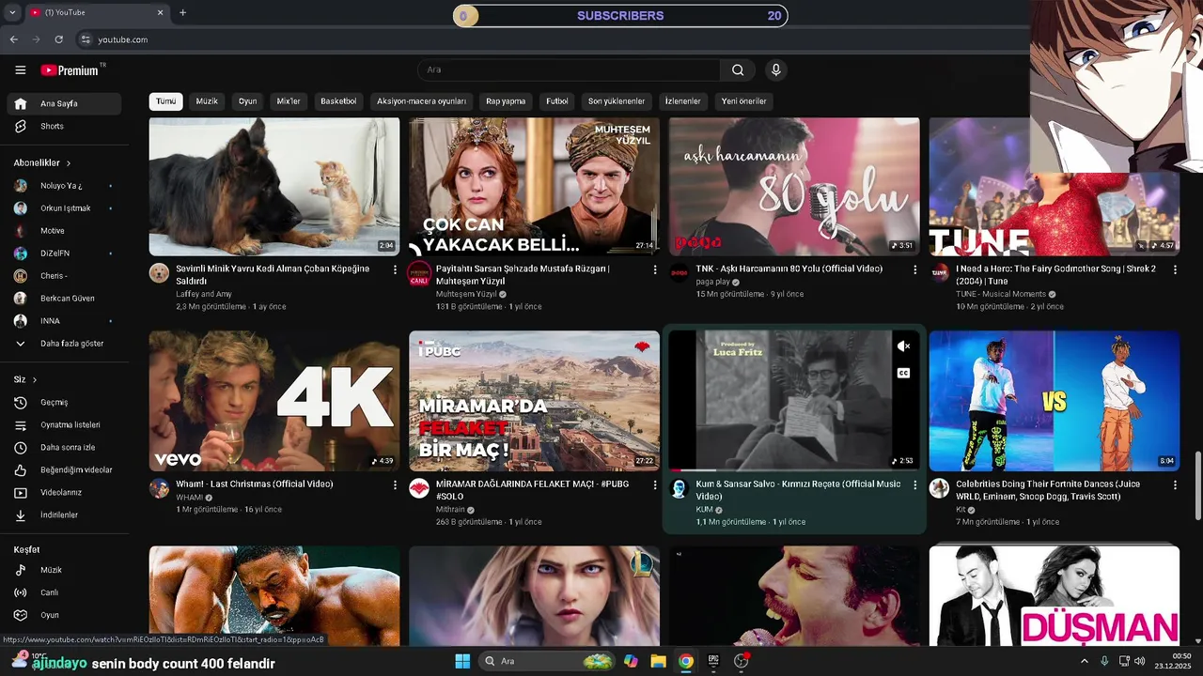Open more options for Celebrities Fortnite Dances video
Screen dimensions: 1203x676
(1175, 484)
